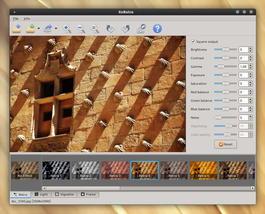Click the Noise slider
The image size is (265, 214).
point(225,118)
